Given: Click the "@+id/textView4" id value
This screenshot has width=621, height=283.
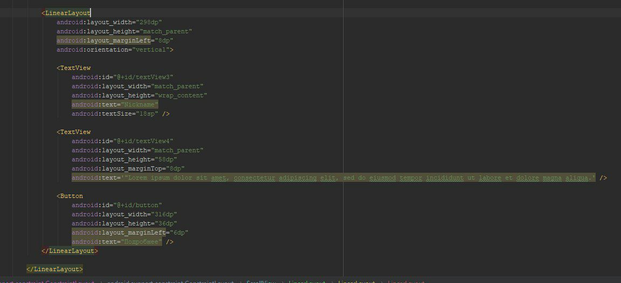Looking at the screenshot, I should 143,141.
